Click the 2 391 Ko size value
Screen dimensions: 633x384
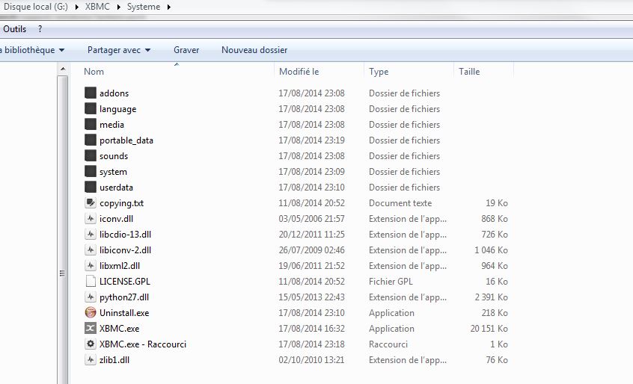coord(492,297)
